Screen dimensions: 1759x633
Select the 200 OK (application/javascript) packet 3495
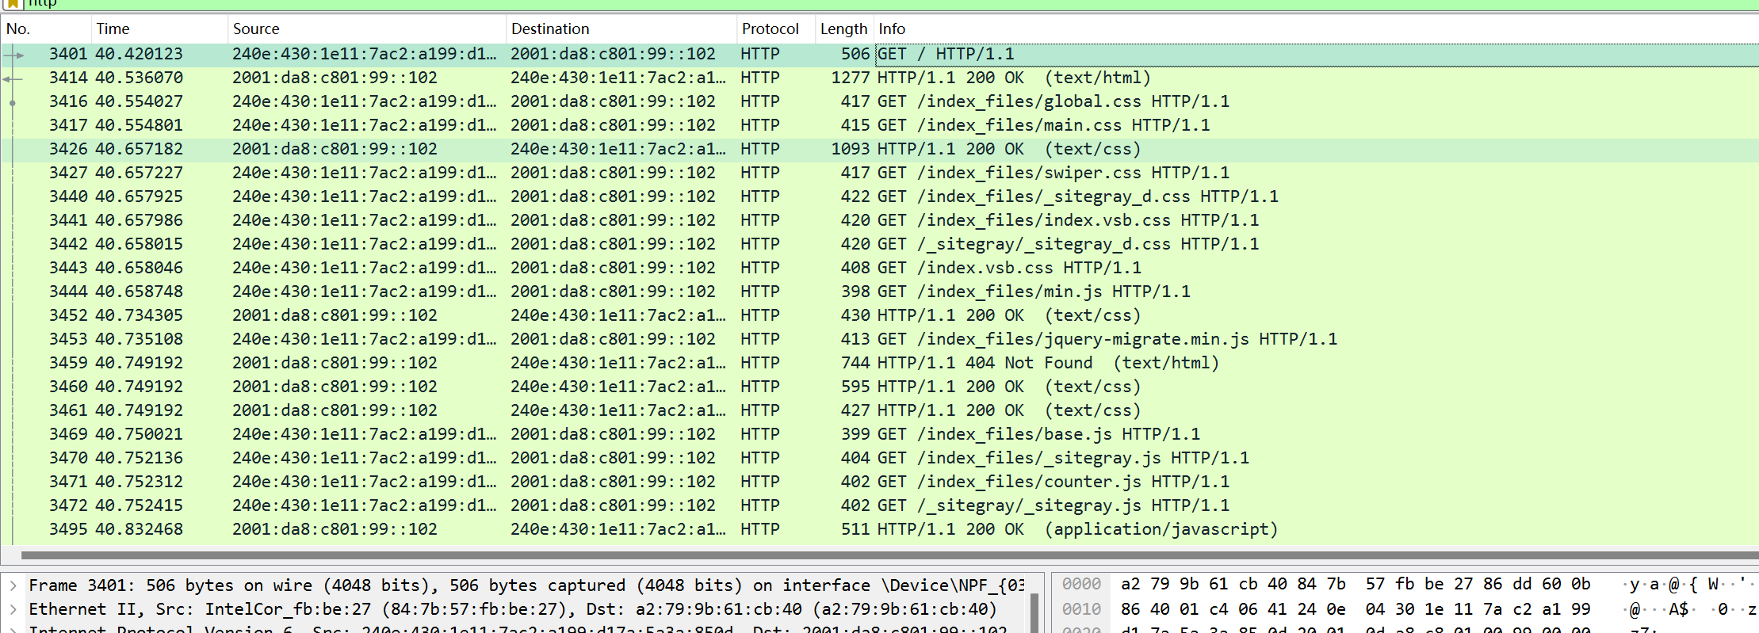coord(880,529)
